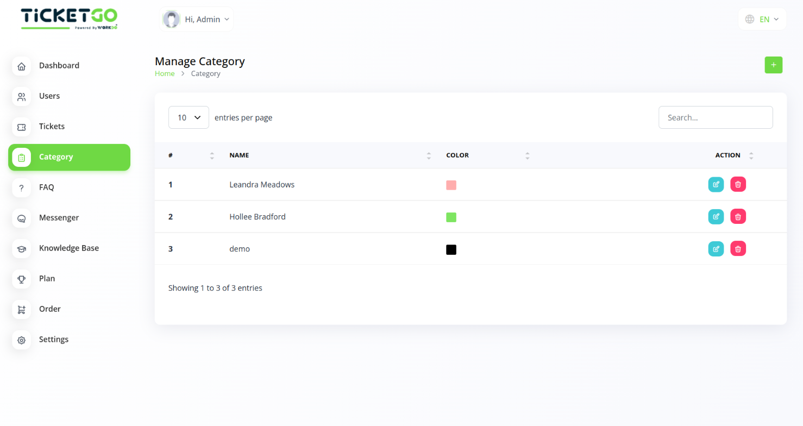Viewport: 803px width, 426px height.
Task: Open the entries per page dropdown
Action: 189,117
